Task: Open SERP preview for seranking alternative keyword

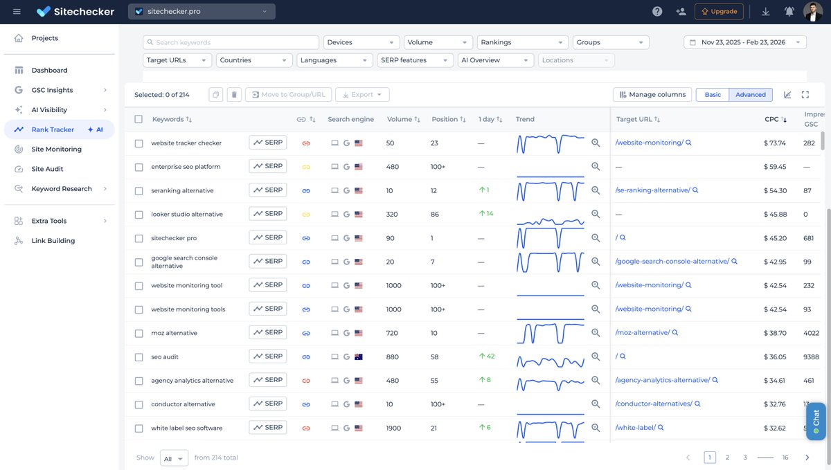Action: (x=268, y=190)
